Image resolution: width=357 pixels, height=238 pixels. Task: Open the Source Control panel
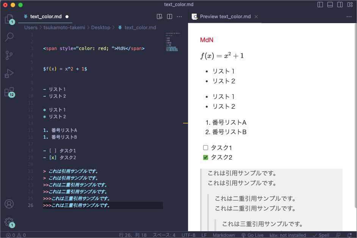click(x=8, y=55)
